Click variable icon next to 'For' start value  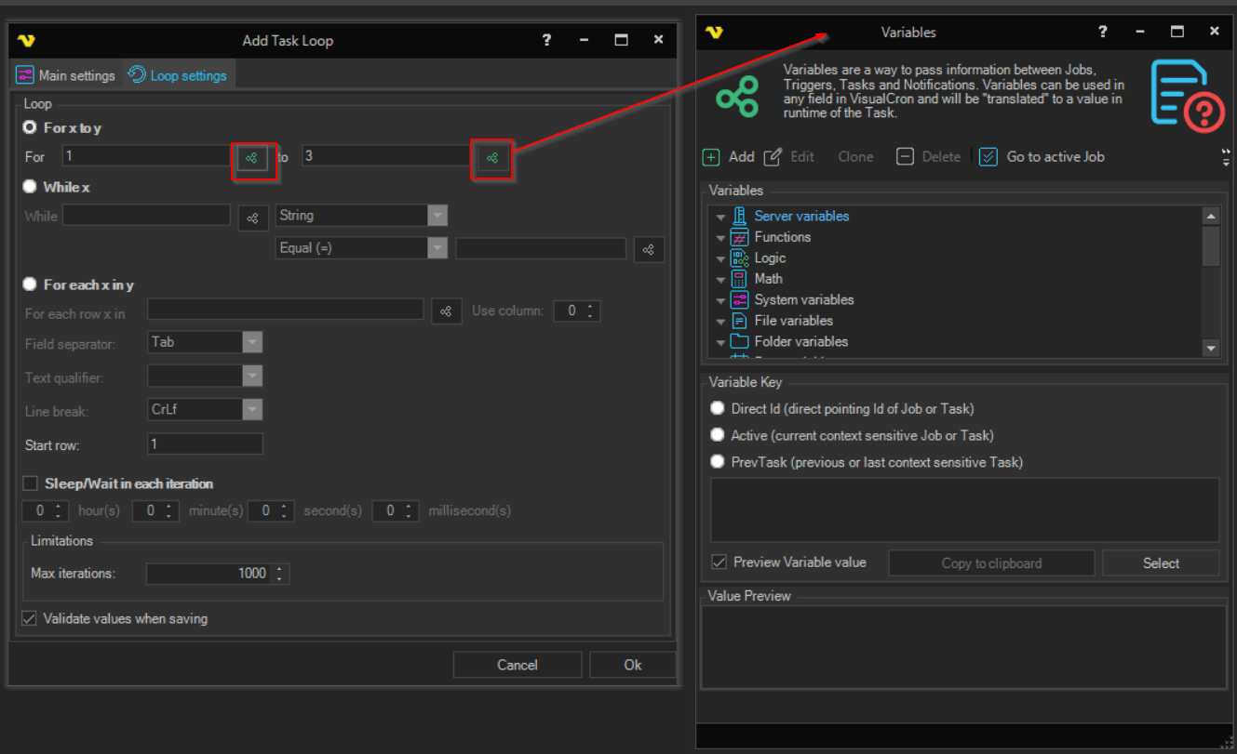pos(251,159)
